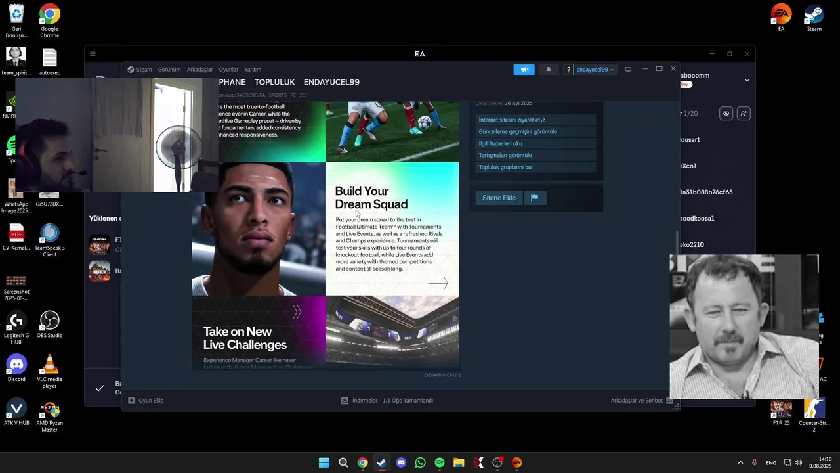Open Steam desktop shortcut
The height and width of the screenshot is (473, 840).
(814, 18)
